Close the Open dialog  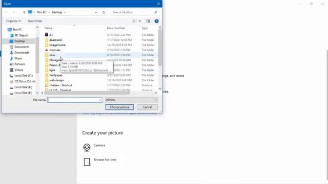pyautogui.click(x=158, y=4)
